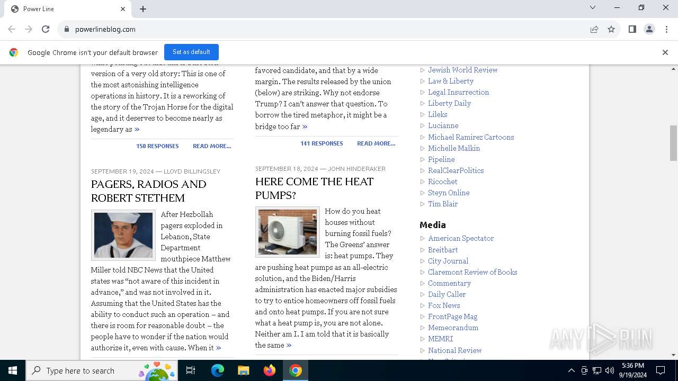Follow the arrow after 'legendary as'
678x381 pixels.
pyautogui.click(x=137, y=129)
